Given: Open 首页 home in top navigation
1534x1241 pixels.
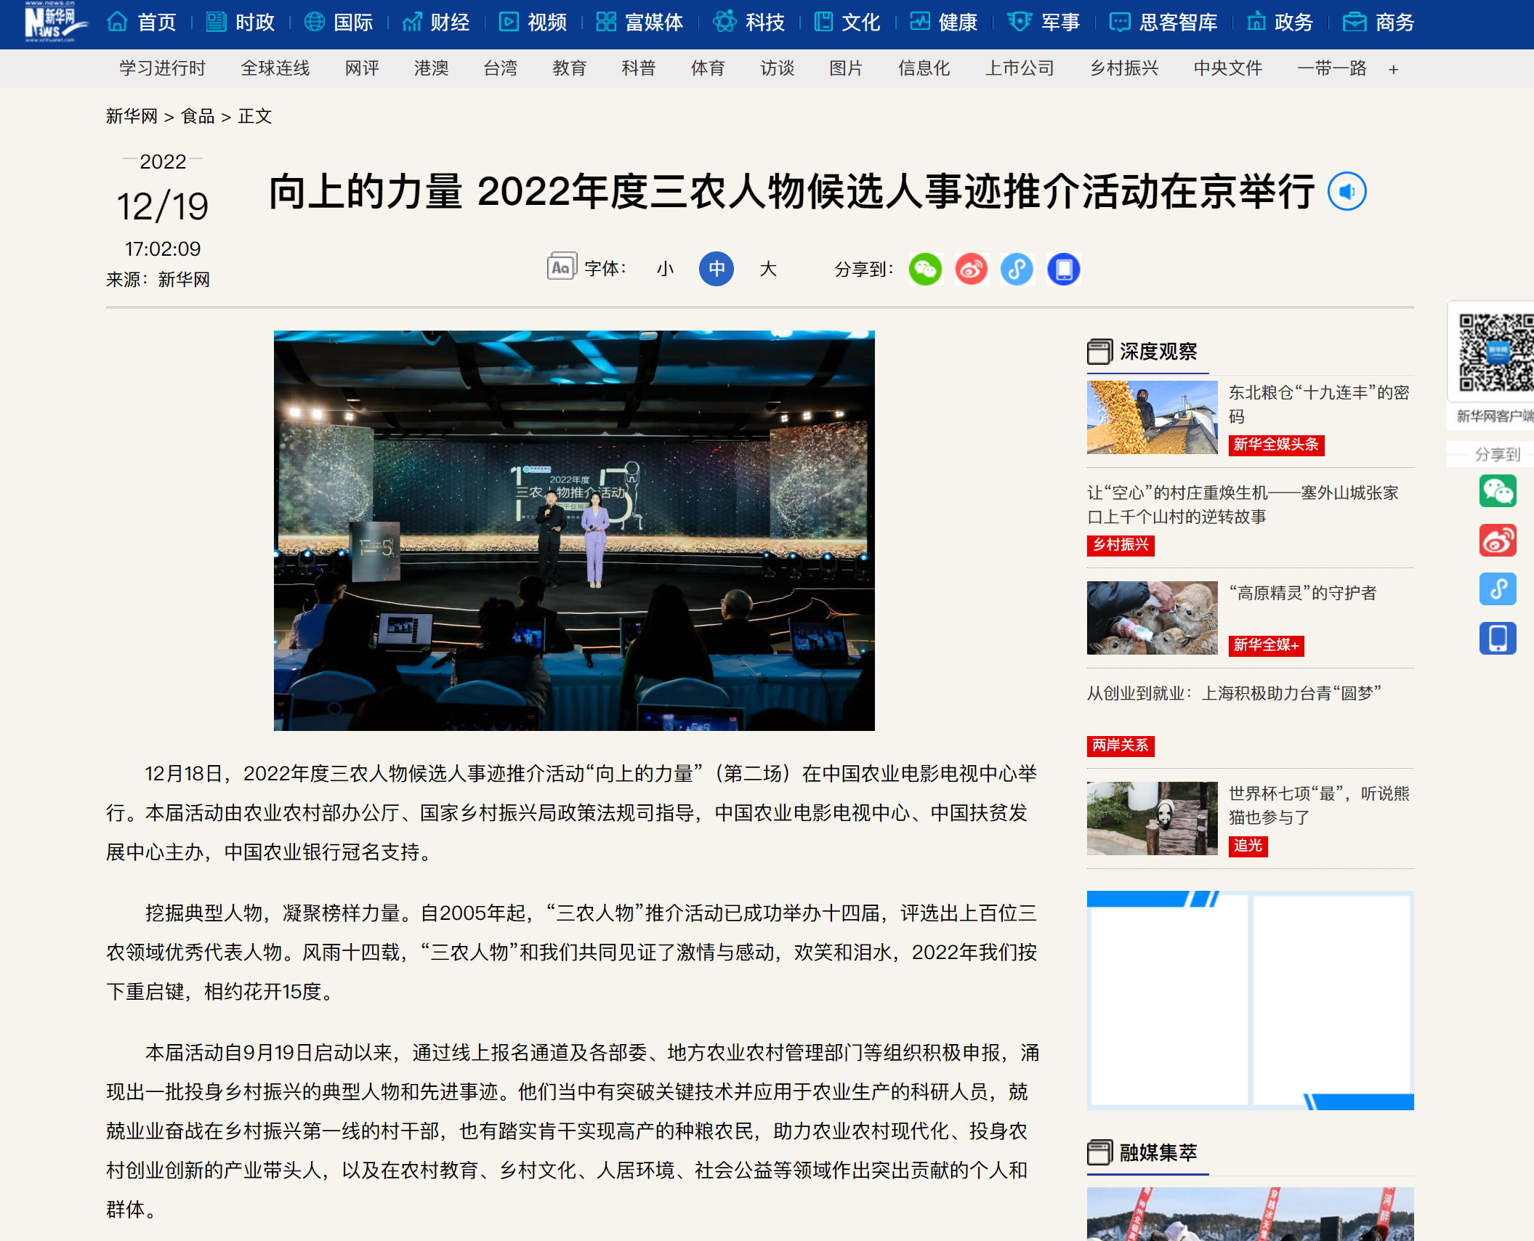Looking at the screenshot, I should (x=142, y=23).
